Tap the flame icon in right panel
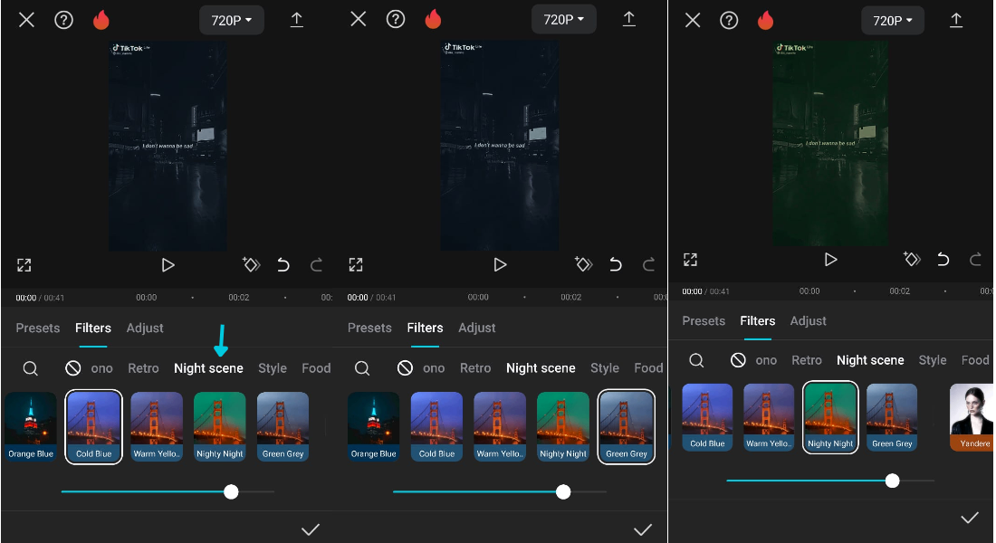The width and height of the screenshot is (996, 543). click(765, 21)
